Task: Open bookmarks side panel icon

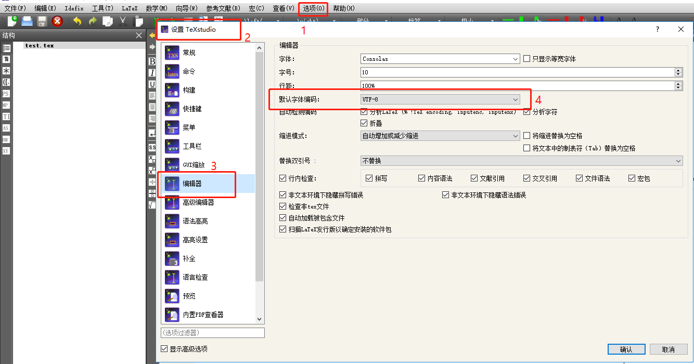Action: tap(6, 60)
